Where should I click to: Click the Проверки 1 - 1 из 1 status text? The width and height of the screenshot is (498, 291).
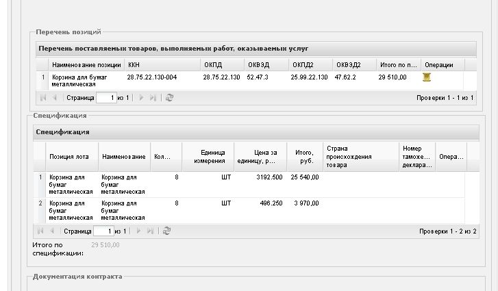tap(445, 98)
